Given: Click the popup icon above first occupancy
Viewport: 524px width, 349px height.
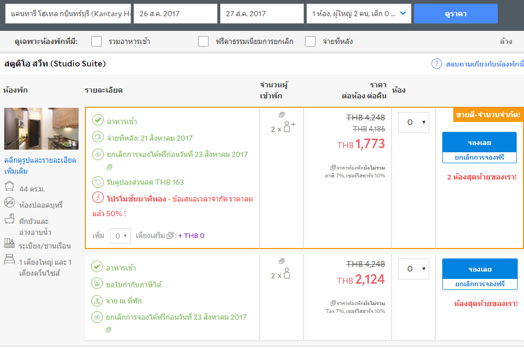Looking at the screenshot, I should click(x=281, y=115).
